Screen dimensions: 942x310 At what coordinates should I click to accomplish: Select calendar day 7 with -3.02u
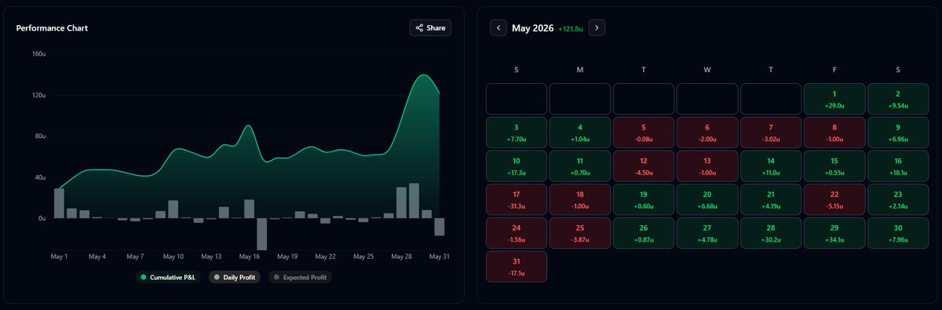[x=771, y=133]
